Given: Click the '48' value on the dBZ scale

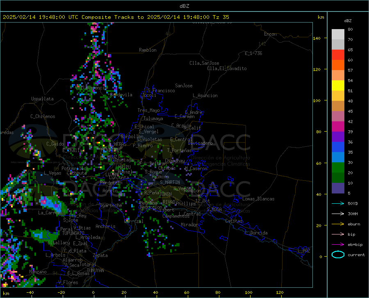Looking at the screenshot, I should click(350, 101).
